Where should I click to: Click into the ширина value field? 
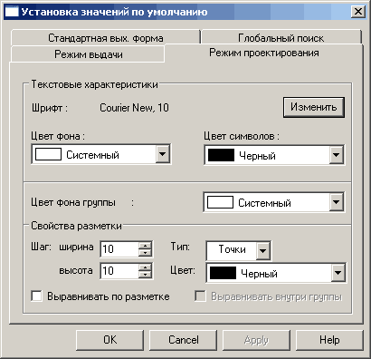pyautogui.click(x=119, y=249)
